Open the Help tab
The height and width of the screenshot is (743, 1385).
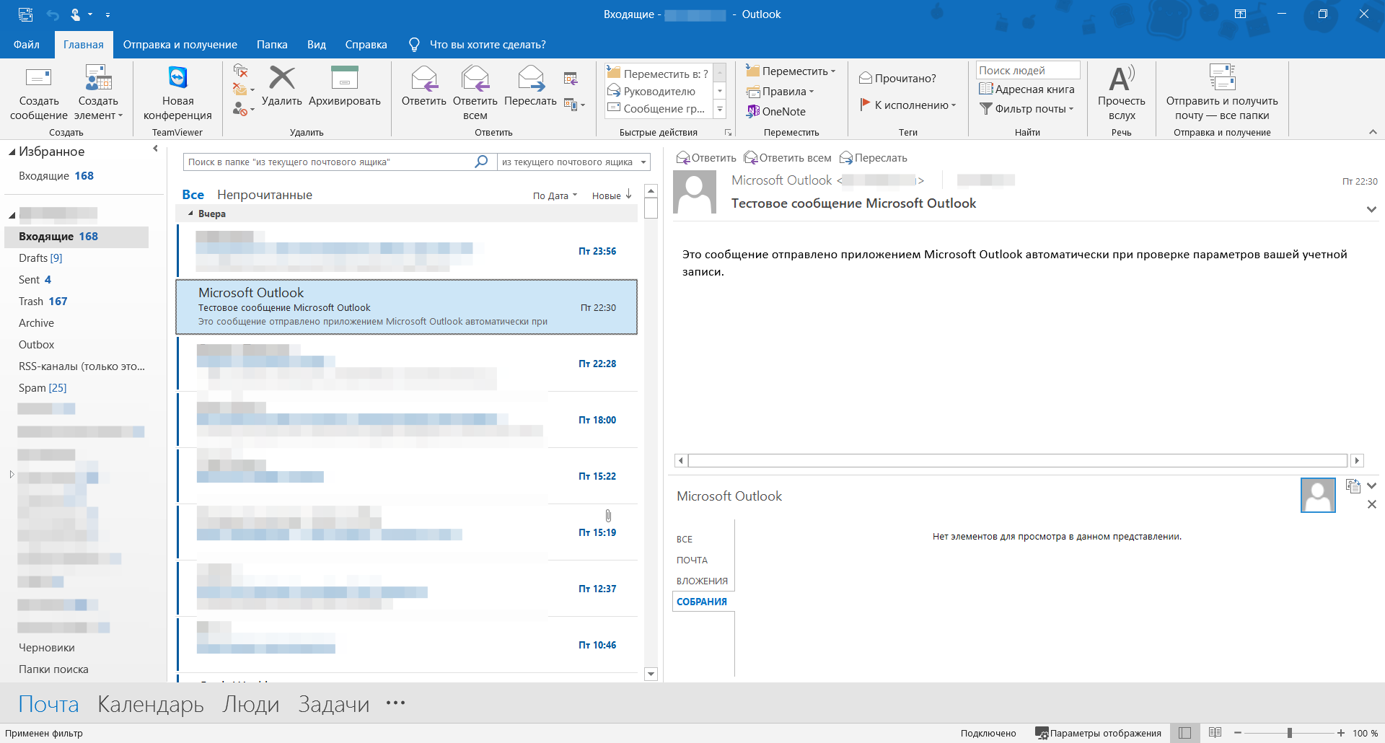(366, 44)
